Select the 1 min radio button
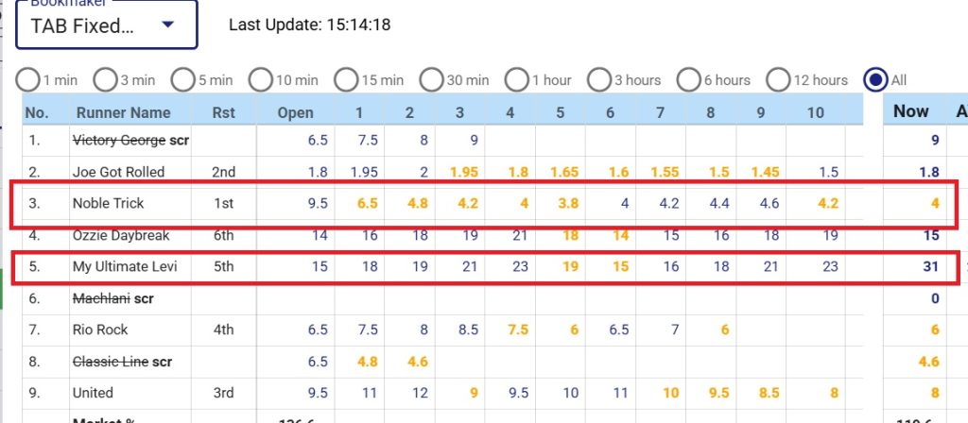 (28, 80)
